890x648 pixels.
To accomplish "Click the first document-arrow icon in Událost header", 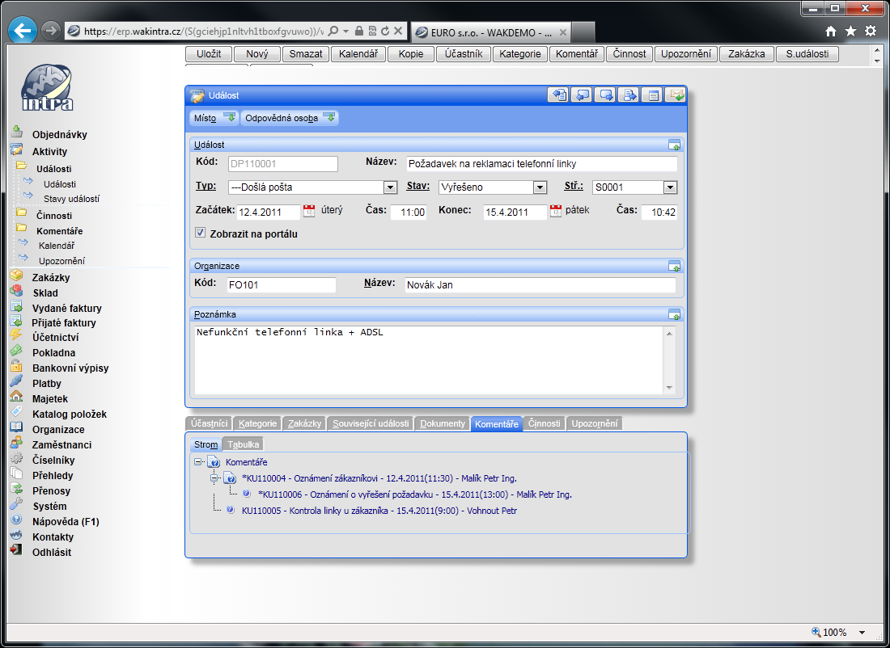I will coord(558,95).
